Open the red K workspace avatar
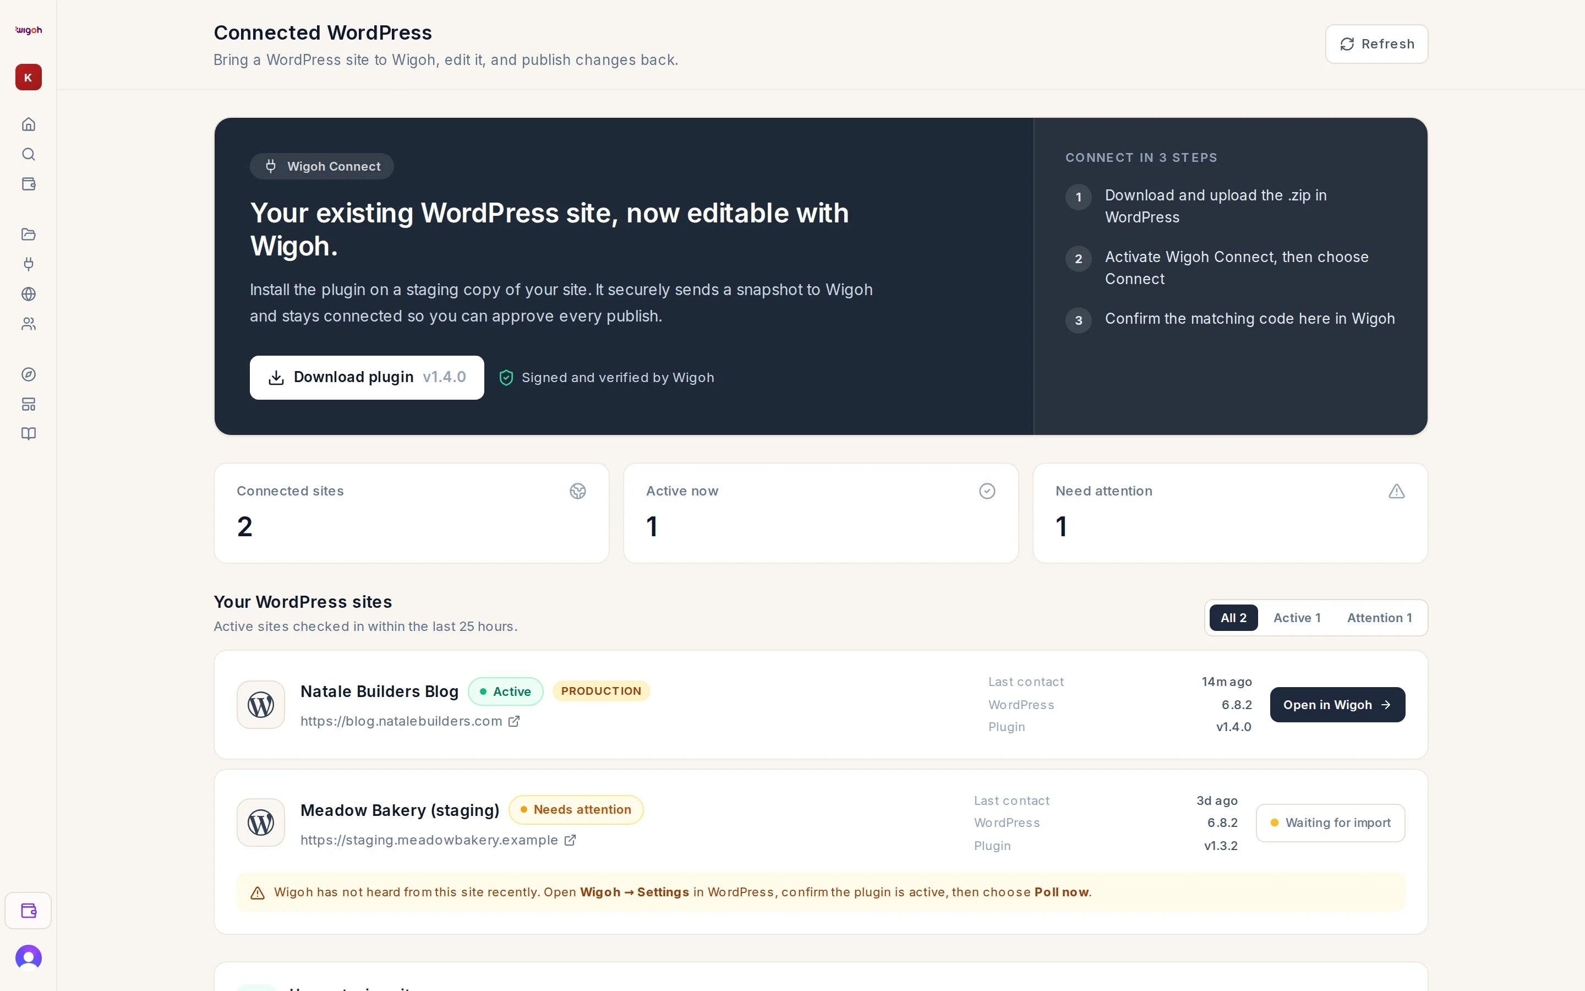Viewport: 1585px width, 991px height. pyautogui.click(x=28, y=77)
